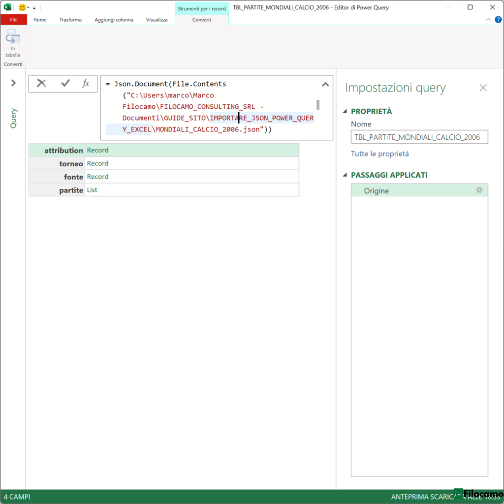
Task: Open the Origine step settings gear
Action: [479, 190]
